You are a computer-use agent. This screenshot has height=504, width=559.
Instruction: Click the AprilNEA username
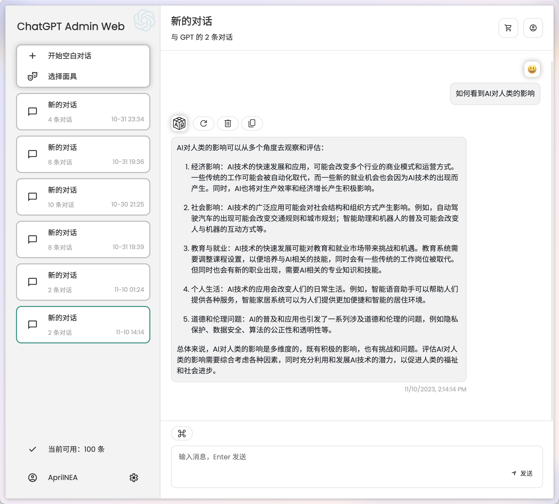[x=63, y=477]
